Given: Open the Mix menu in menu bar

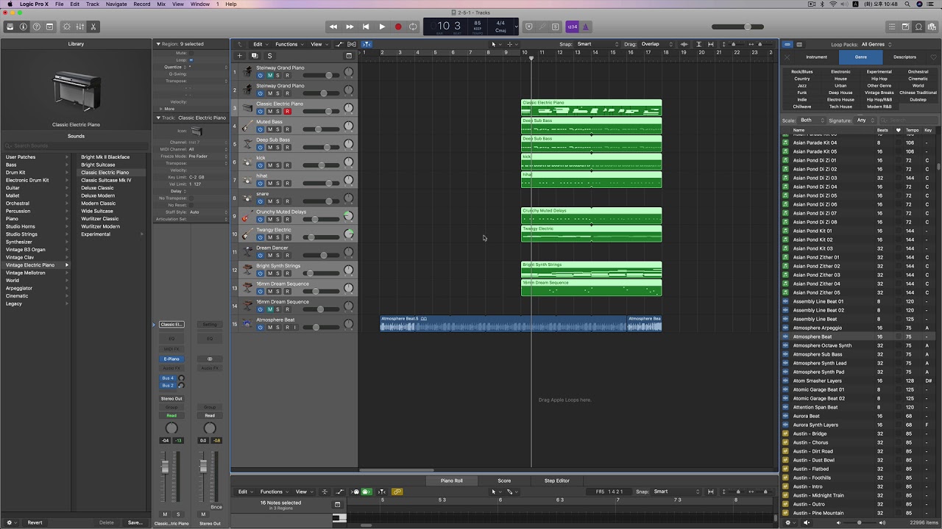Looking at the screenshot, I should (x=161, y=4).
